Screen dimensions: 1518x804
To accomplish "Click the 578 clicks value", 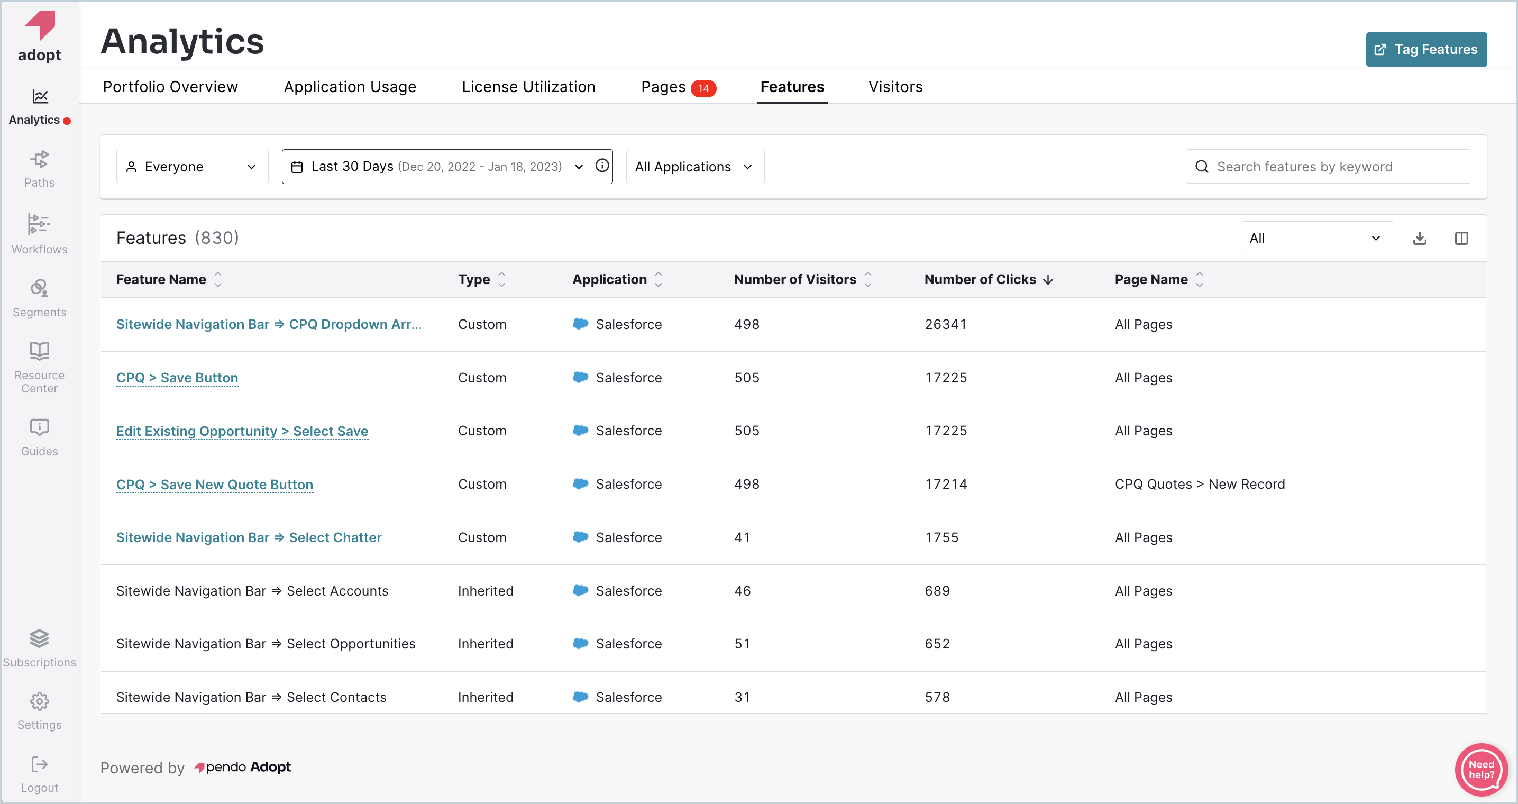I will coord(937,697).
